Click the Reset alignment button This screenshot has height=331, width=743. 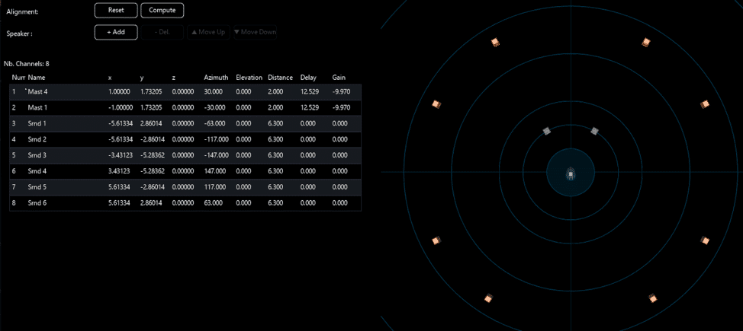[116, 11]
